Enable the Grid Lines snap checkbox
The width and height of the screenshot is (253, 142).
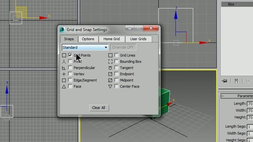tap(116, 55)
